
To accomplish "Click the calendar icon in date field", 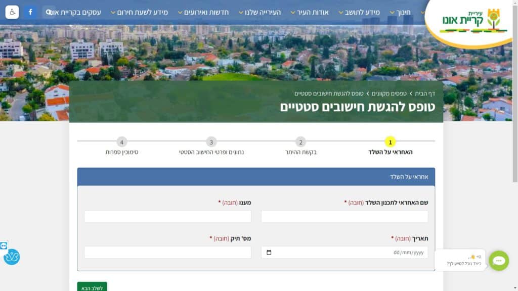I will click(269, 253).
